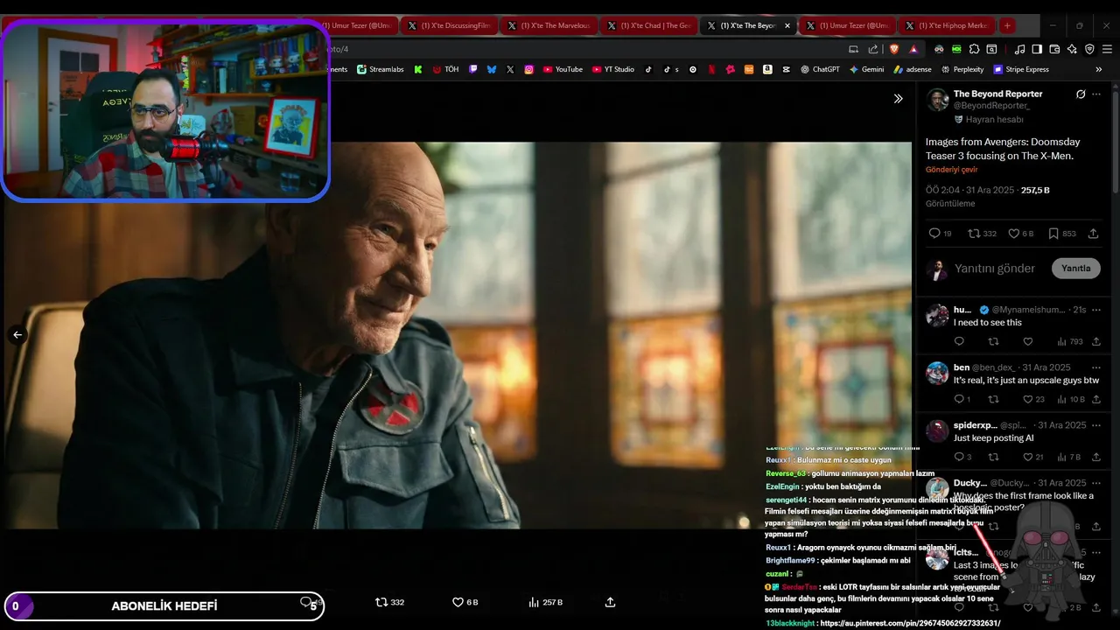Click Gönderiyi çevir translate link
The height and width of the screenshot is (630, 1120).
[x=951, y=170]
